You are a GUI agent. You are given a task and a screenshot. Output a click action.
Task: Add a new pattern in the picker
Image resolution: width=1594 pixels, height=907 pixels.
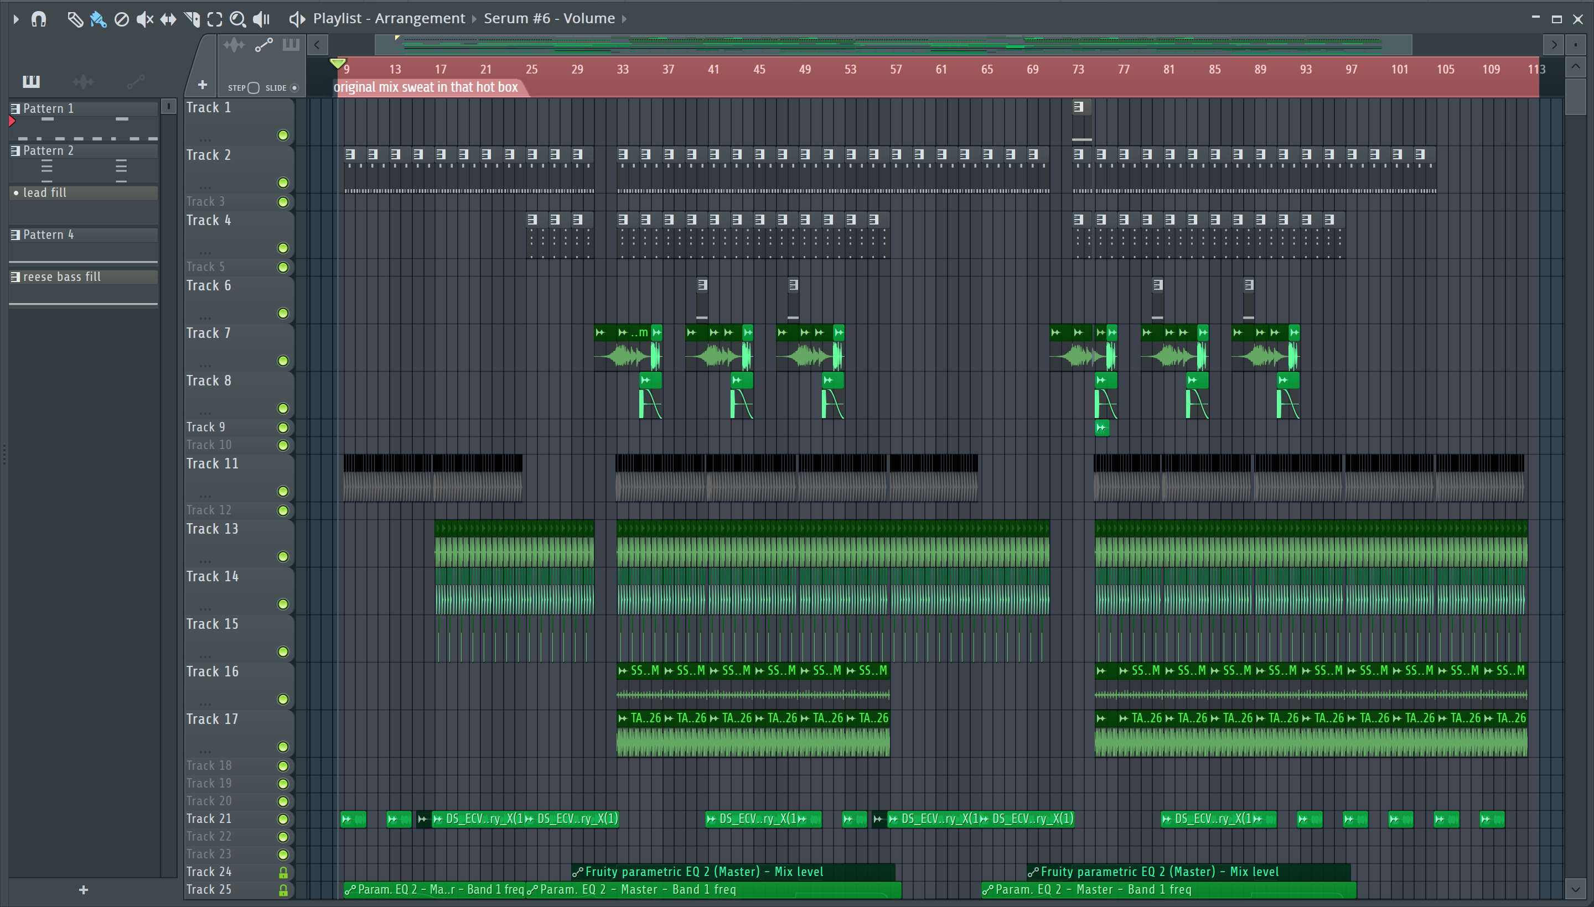[x=84, y=890]
